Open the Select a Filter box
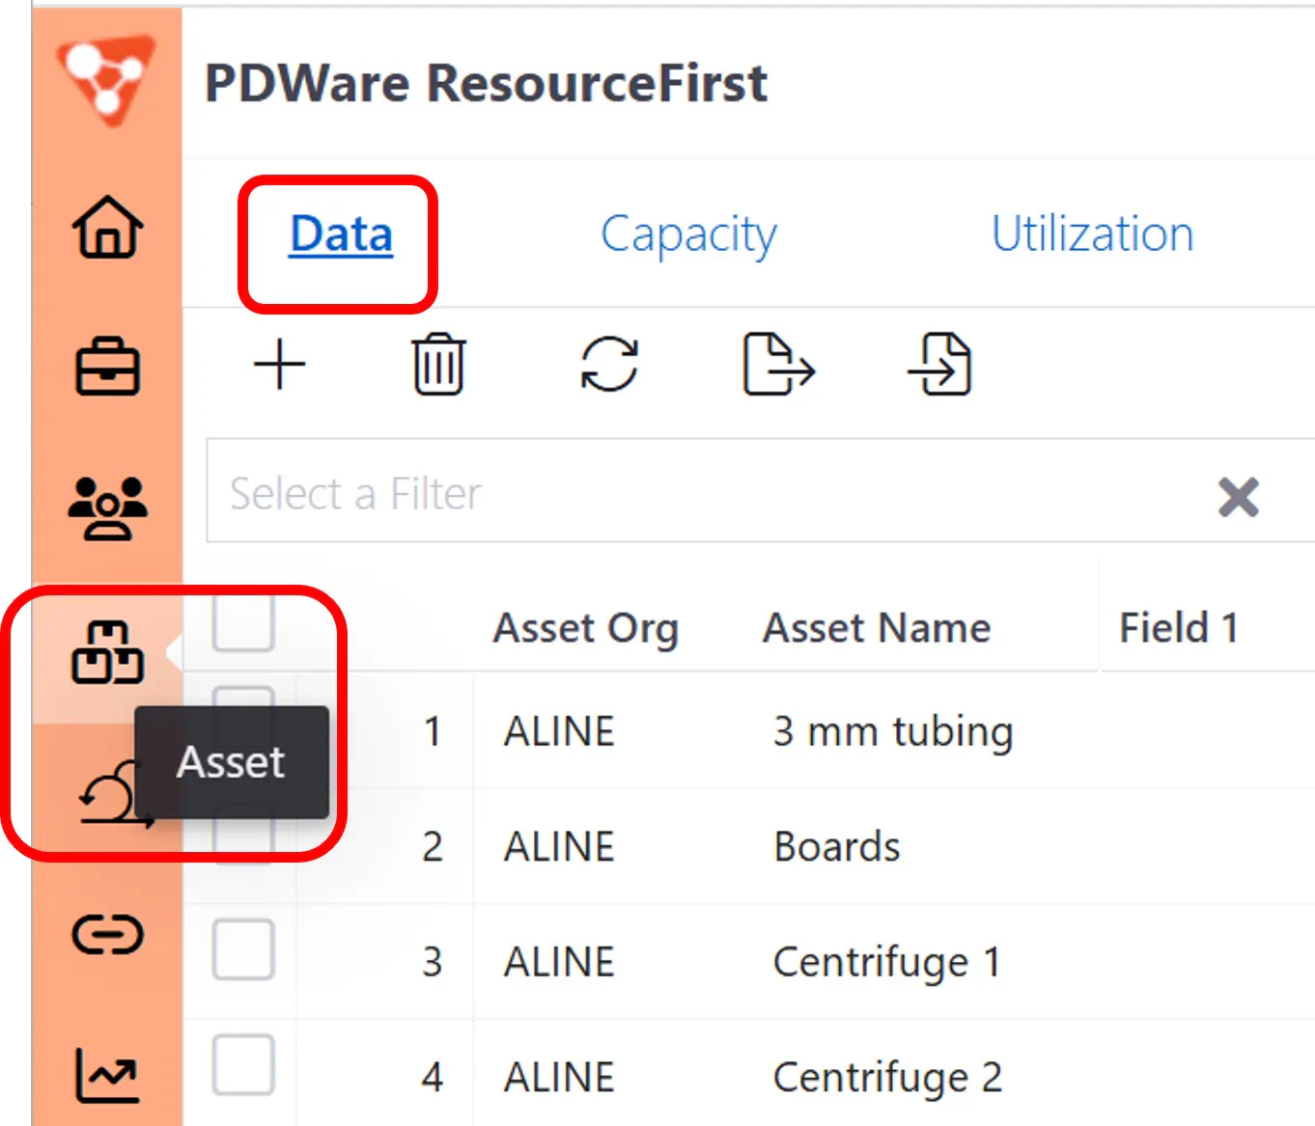The width and height of the screenshot is (1315, 1126). click(x=761, y=491)
